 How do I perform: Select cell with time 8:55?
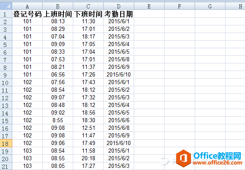tap(58, 121)
